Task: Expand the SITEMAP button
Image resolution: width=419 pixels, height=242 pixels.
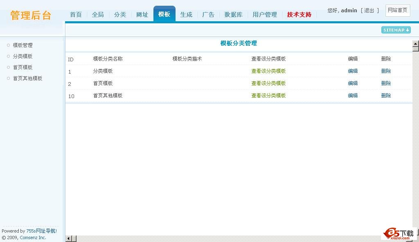Action: pyautogui.click(x=396, y=30)
